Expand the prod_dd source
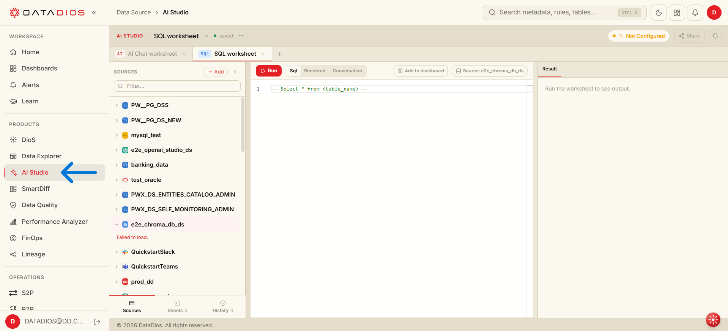The image size is (728, 331). coord(117,282)
